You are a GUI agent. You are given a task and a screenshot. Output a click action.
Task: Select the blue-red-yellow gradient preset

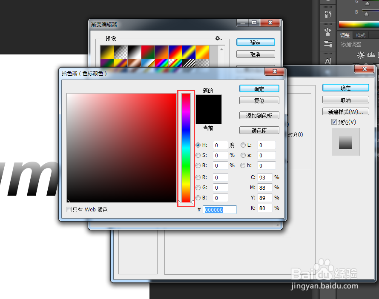pos(175,52)
